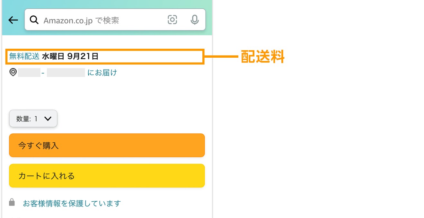Image resolution: width=424 pixels, height=218 pixels.
Task: Click the orange 配送料 annotation label
Action: coord(262,57)
